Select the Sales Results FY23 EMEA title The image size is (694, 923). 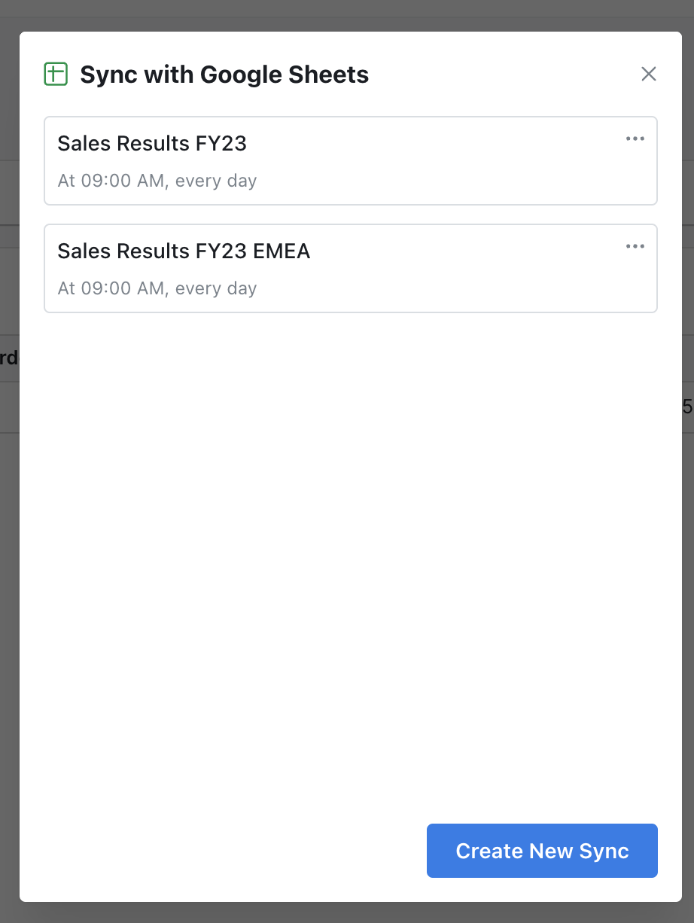[x=184, y=251]
